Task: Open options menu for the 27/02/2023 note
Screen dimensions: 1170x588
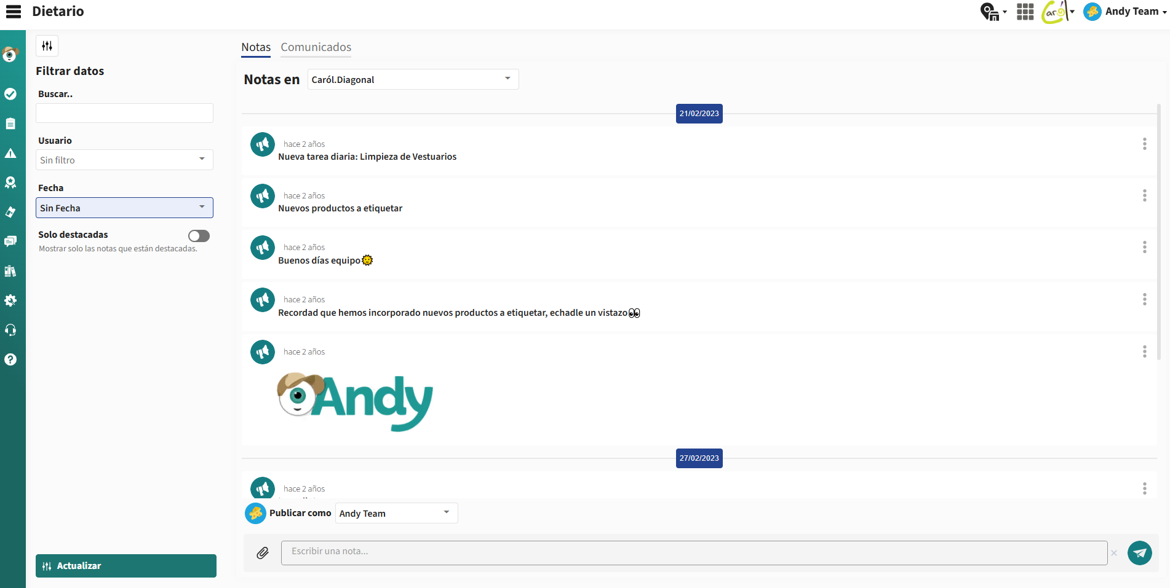Action: pyautogui.click(x=1144, y=488)
